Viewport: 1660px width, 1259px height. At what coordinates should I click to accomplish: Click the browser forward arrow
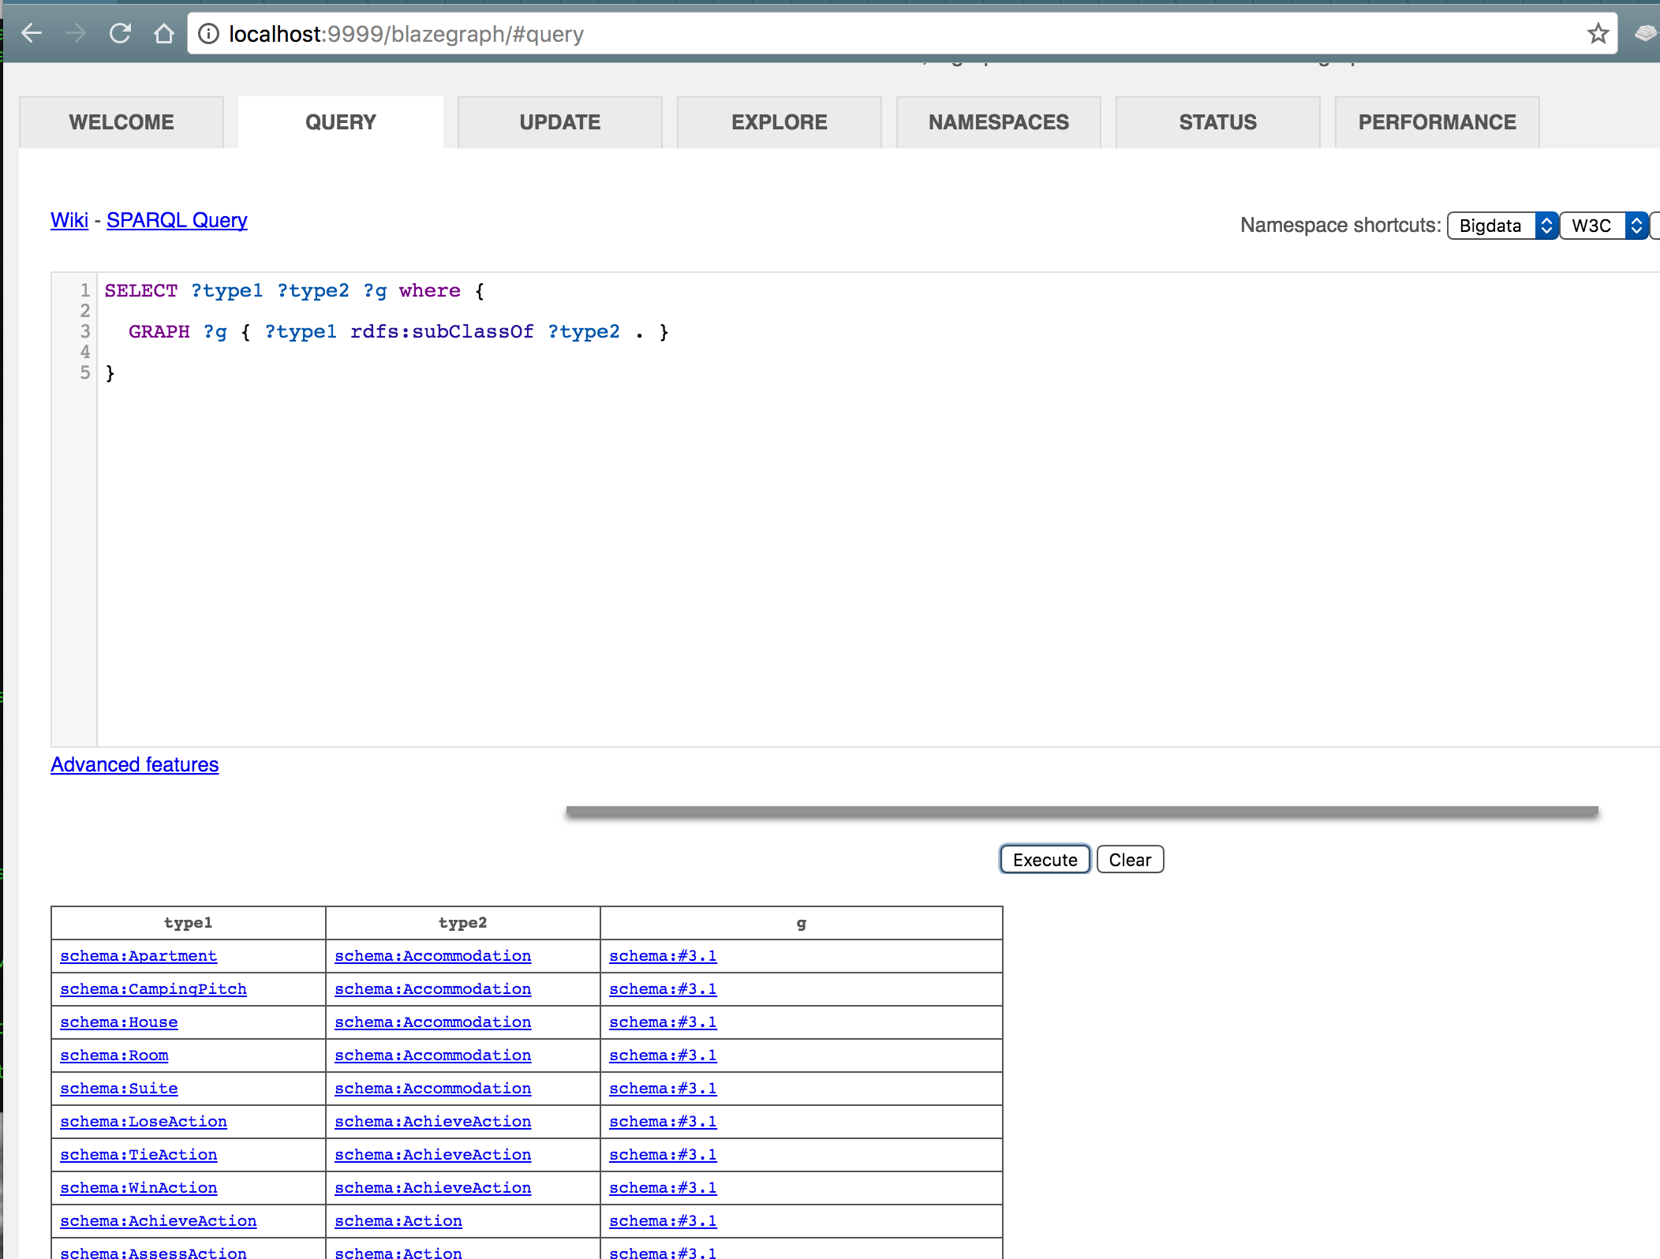[x=77, y=33]
